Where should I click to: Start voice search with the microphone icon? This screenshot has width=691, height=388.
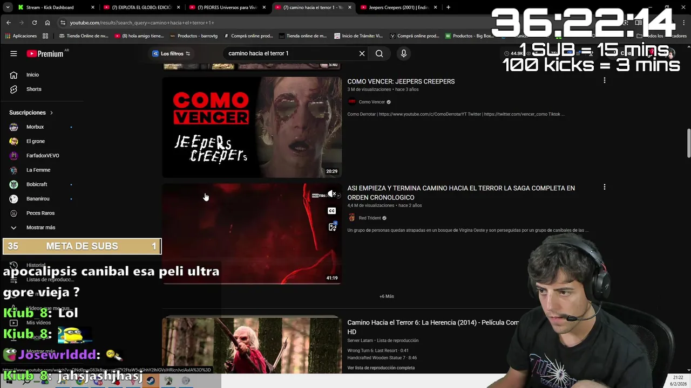tap(403, 53)
